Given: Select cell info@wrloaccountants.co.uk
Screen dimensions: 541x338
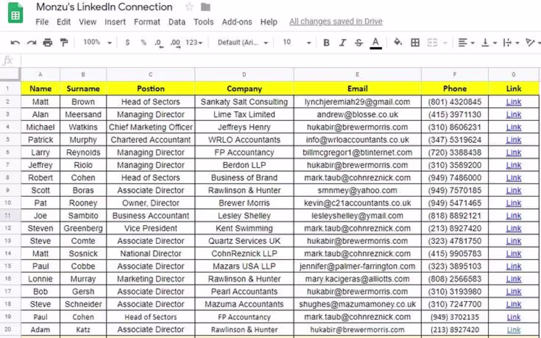Looking at the screenshot, I should pyautogui.click(x=358, y=140).
